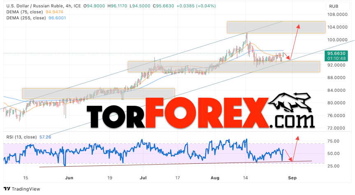
Task: Click the DEMA 255 value 96.6001
Action: pos(57,18)
